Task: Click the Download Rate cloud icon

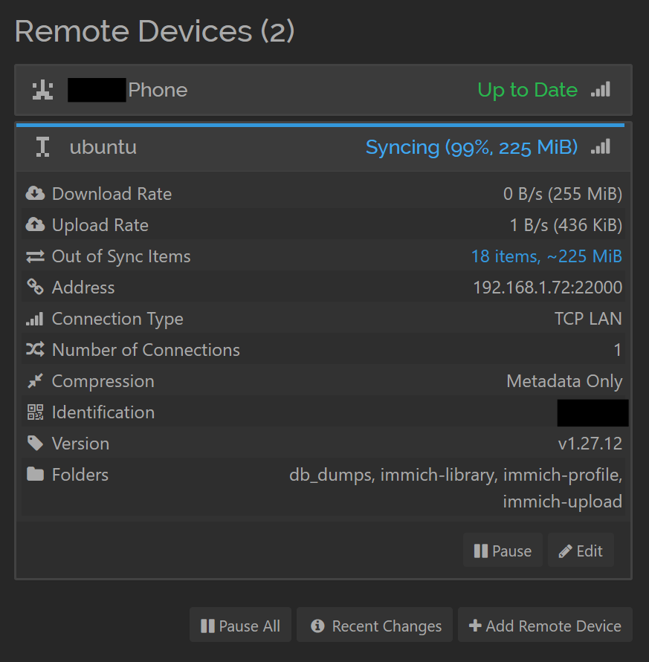Action: pos(35,193)
